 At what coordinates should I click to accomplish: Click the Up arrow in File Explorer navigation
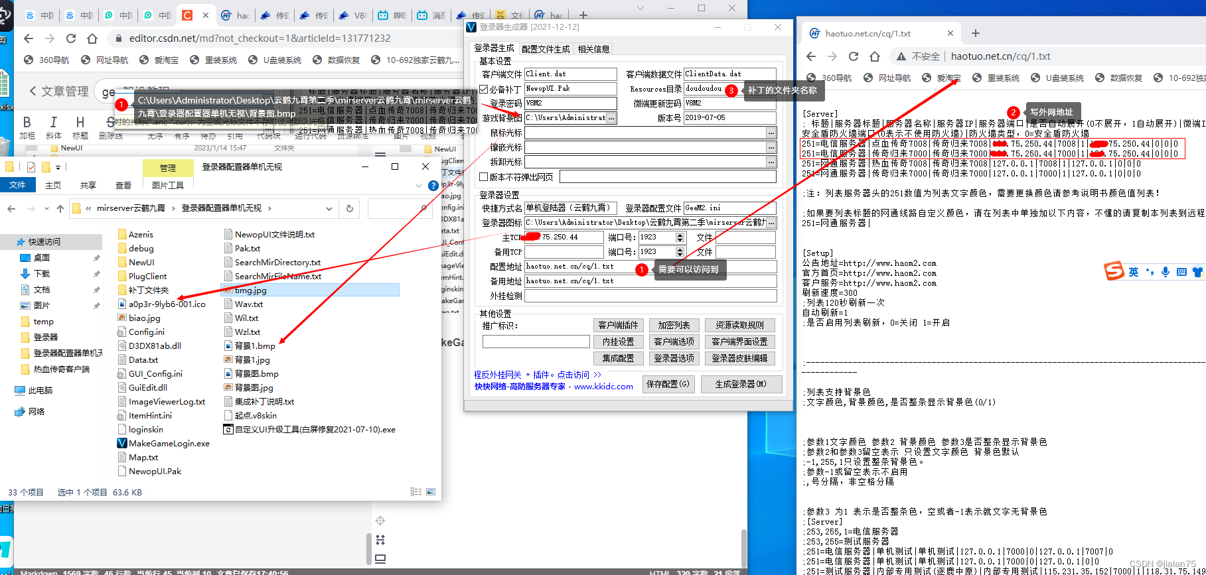(60, 208)
